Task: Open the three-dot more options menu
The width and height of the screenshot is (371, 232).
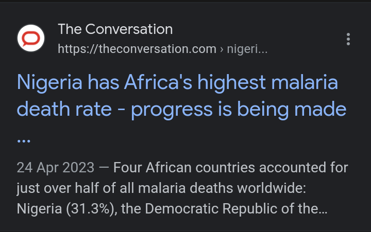Action: 348,39
